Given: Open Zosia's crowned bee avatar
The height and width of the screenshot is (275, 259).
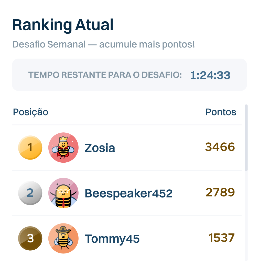Looking at the screenshot, I should coord(63,148).
